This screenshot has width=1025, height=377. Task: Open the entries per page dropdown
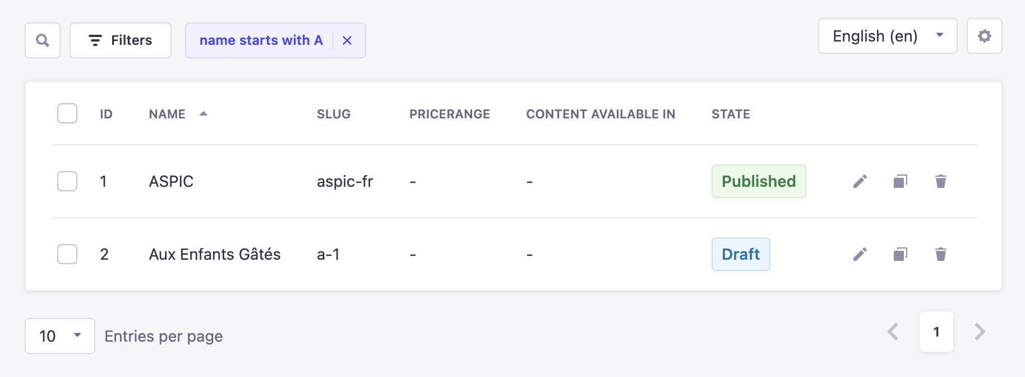(59, 335)
